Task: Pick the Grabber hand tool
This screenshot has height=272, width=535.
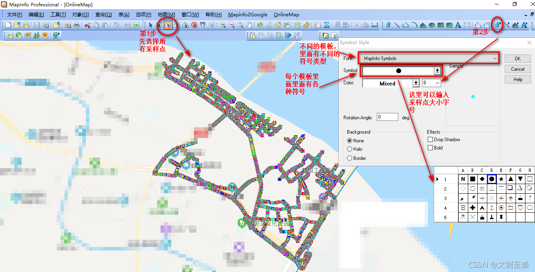Action: pyautogui.click(x=249, y=25)
